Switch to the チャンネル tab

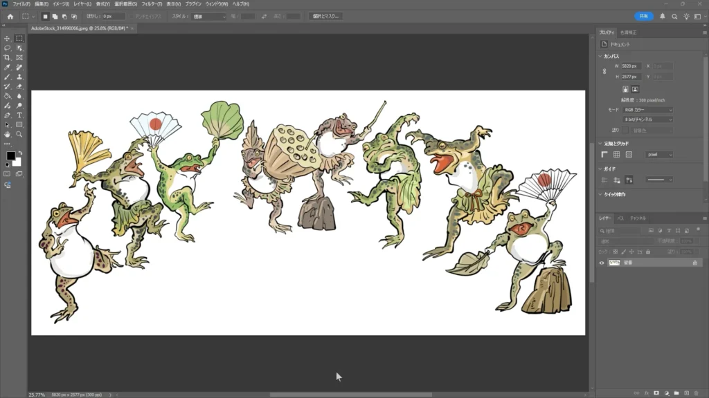coord(638,218)
